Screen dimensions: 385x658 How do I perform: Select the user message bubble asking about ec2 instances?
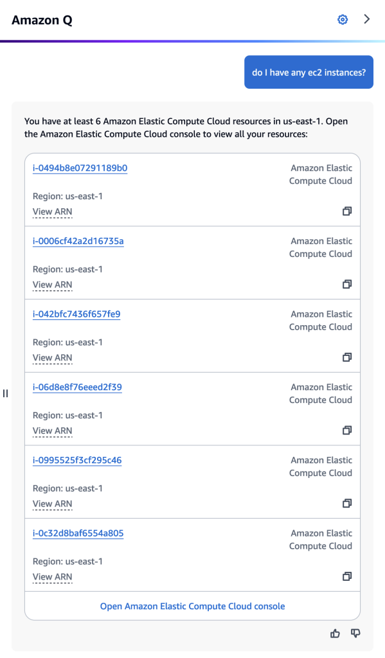(309, 72)
